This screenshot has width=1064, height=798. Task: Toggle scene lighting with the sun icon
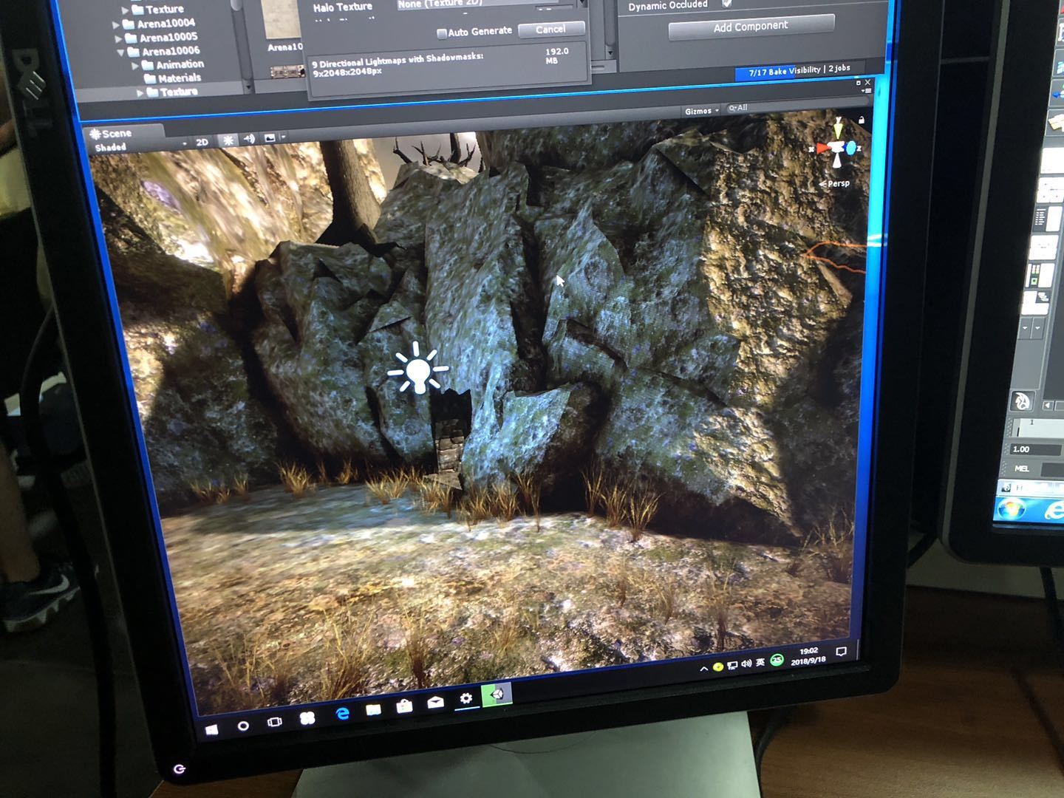click(228, 140)
